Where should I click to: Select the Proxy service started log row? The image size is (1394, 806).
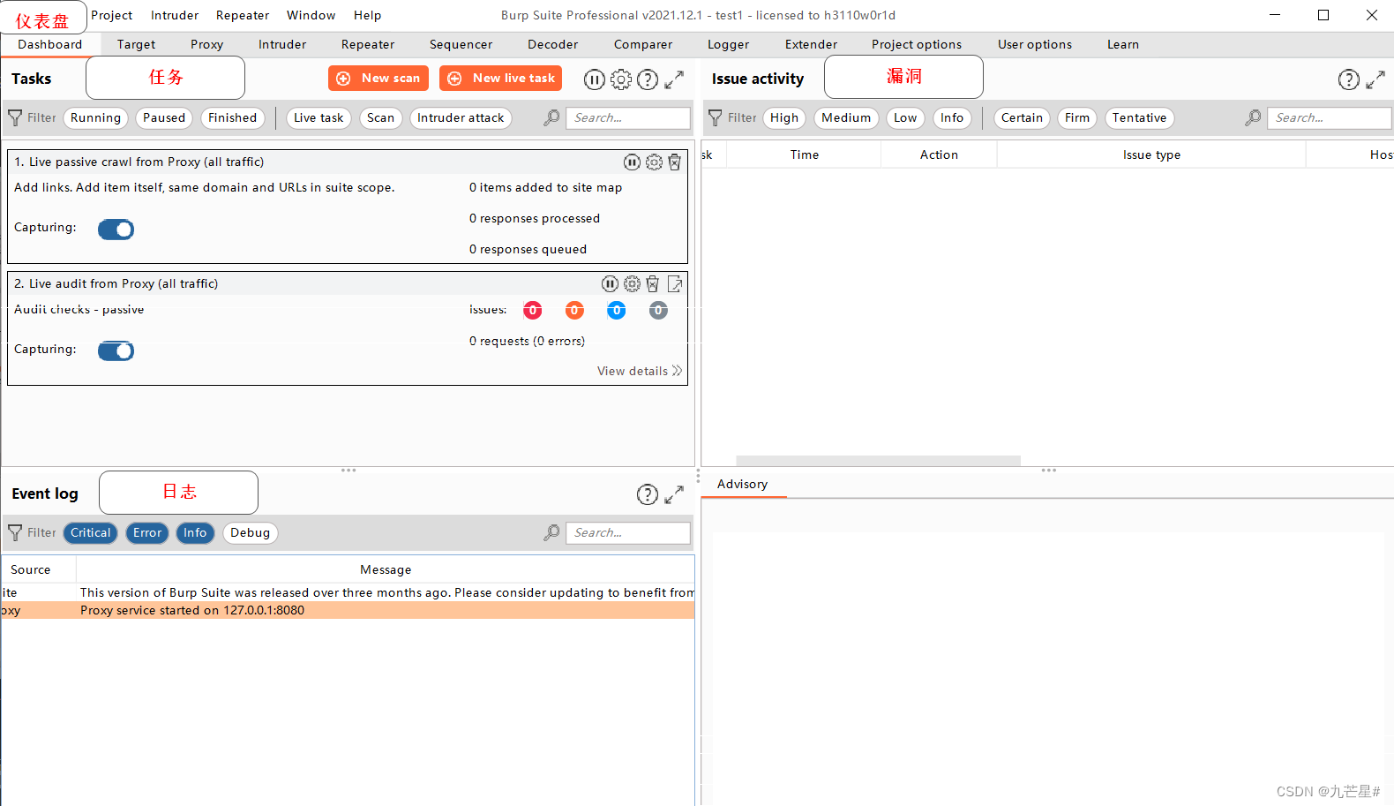click(348, 610)
